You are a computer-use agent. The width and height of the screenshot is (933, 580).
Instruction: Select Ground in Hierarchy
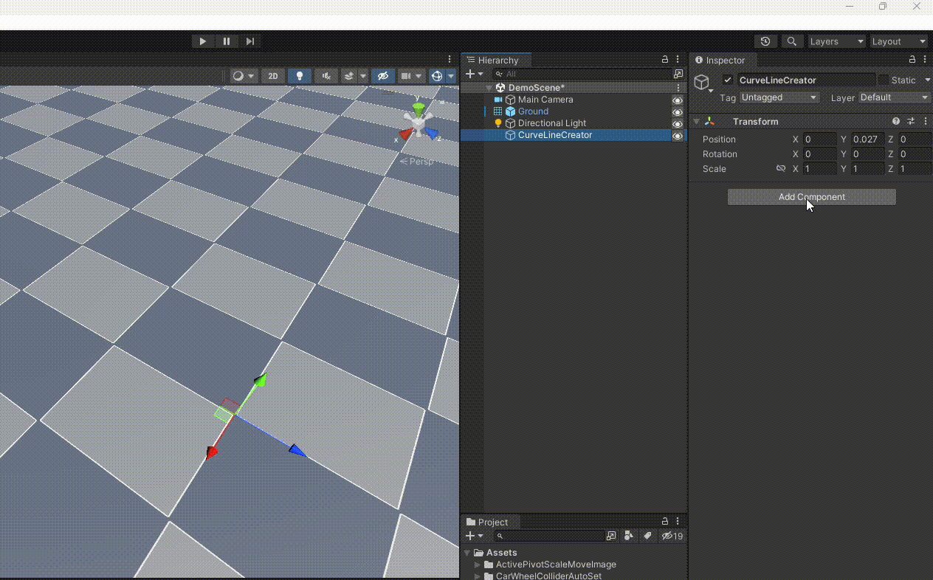533,111
